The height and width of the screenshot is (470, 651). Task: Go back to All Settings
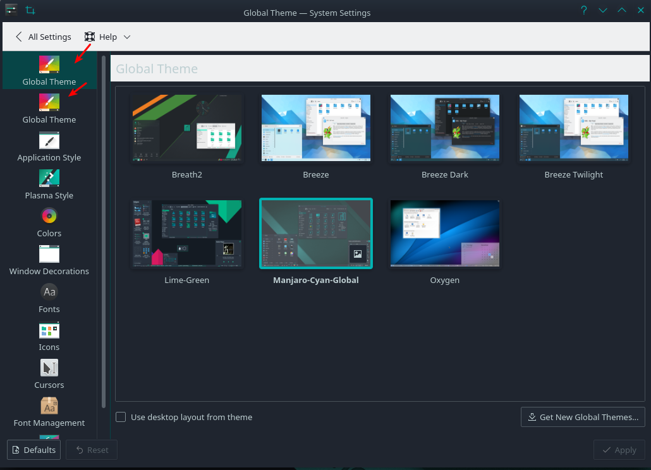click(x=43, y=37)
